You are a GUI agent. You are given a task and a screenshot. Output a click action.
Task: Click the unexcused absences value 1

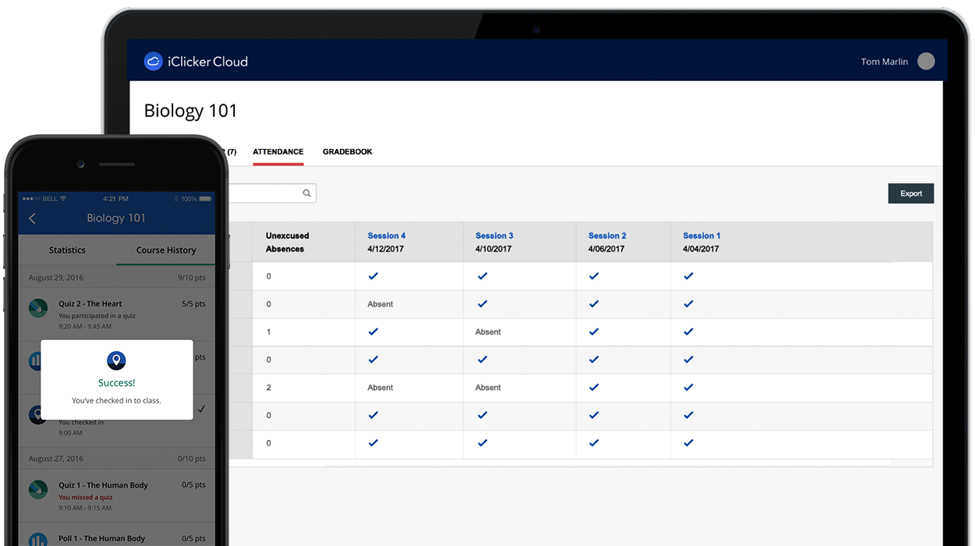269,332
